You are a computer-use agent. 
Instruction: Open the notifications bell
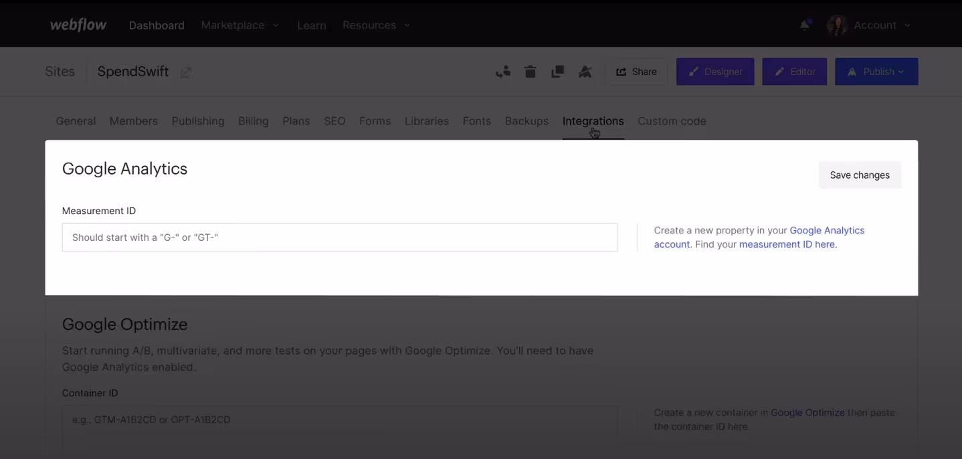click(x=805, y=25)
